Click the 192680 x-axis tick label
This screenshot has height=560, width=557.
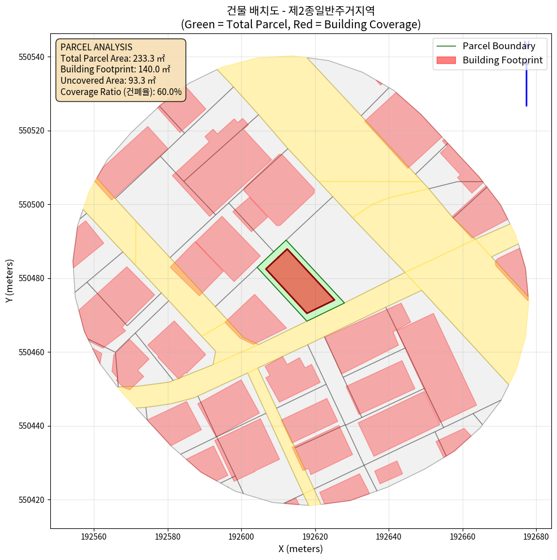tap(537, 535)
